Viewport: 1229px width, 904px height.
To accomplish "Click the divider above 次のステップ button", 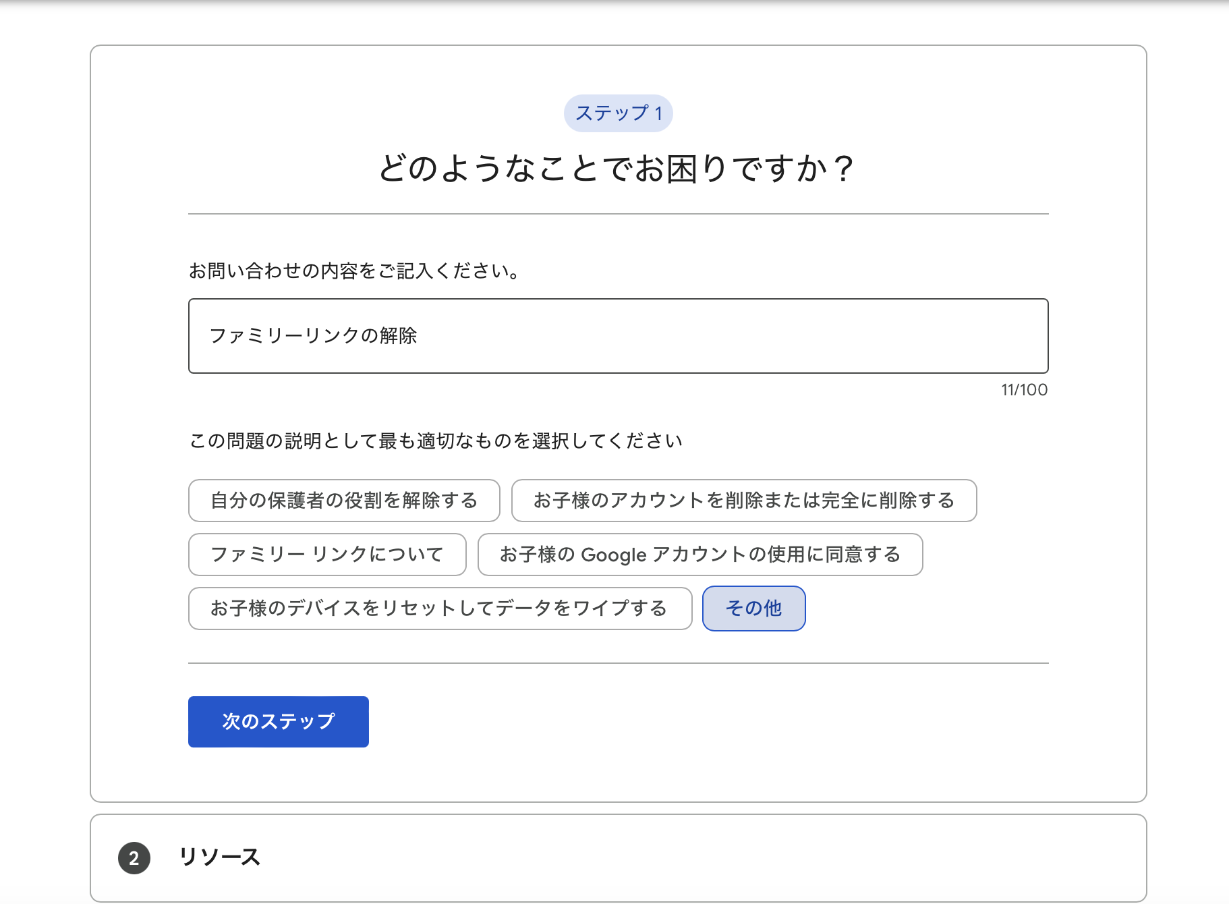I will point(618,663).
